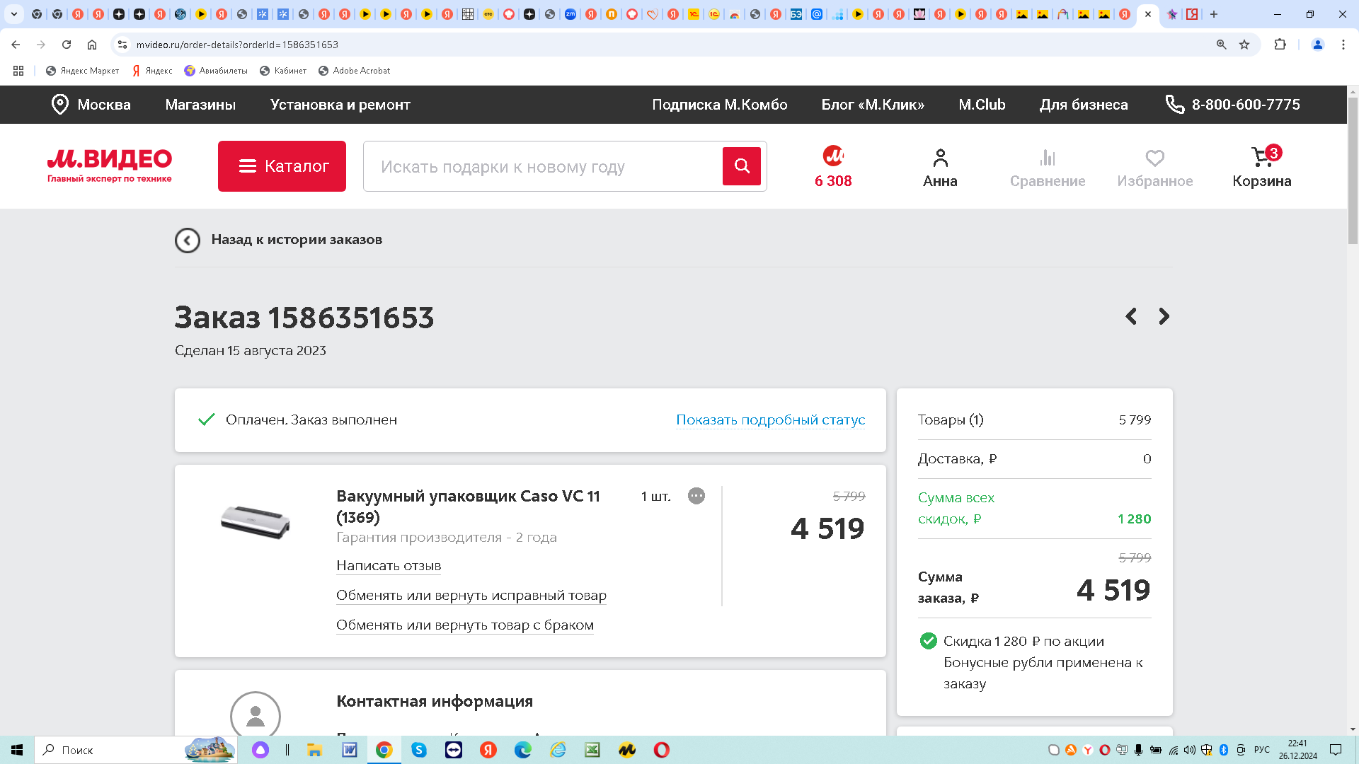Open the Caso VC 11 product thumbnail
Screen dimensions: 1359x764
[256, 522]
